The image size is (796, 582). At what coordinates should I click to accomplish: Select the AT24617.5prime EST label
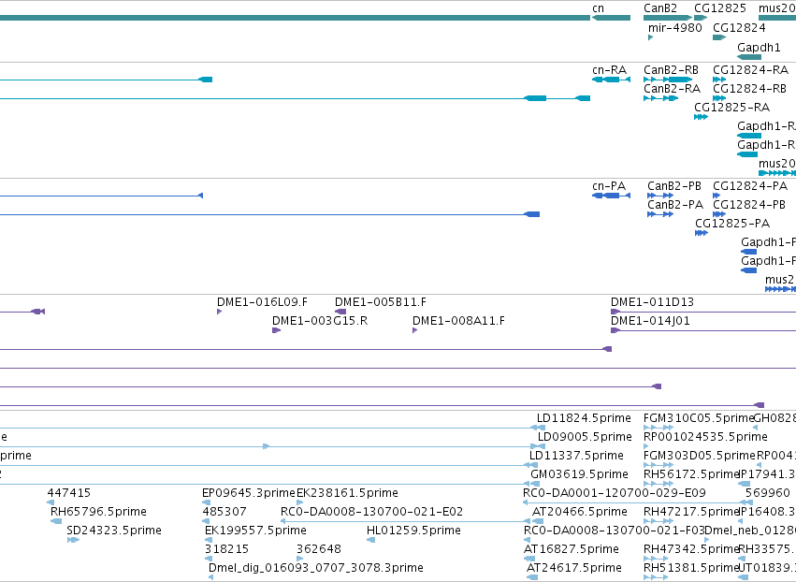tap(573, 568)
